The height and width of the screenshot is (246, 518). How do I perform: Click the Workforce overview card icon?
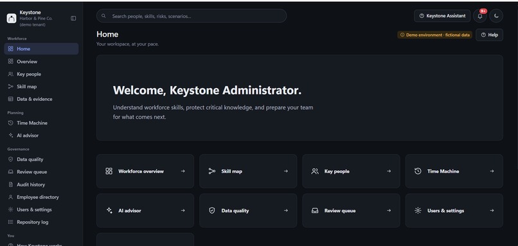pyautogui.click(x=109, y=171)
